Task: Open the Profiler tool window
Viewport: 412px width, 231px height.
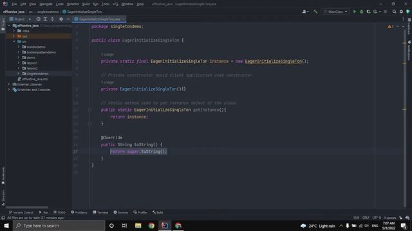Action: click(140, 212)
